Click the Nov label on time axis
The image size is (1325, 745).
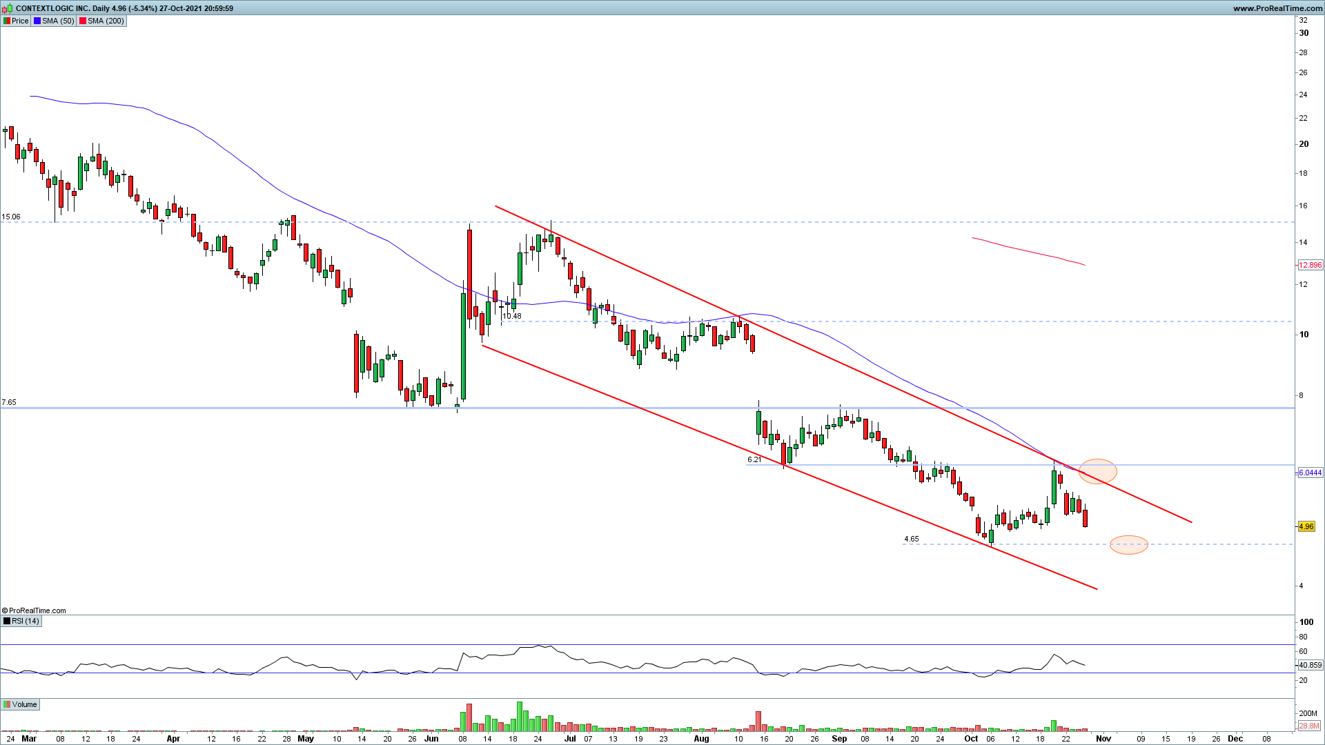pyautogui.click(x=1103, y=738)
